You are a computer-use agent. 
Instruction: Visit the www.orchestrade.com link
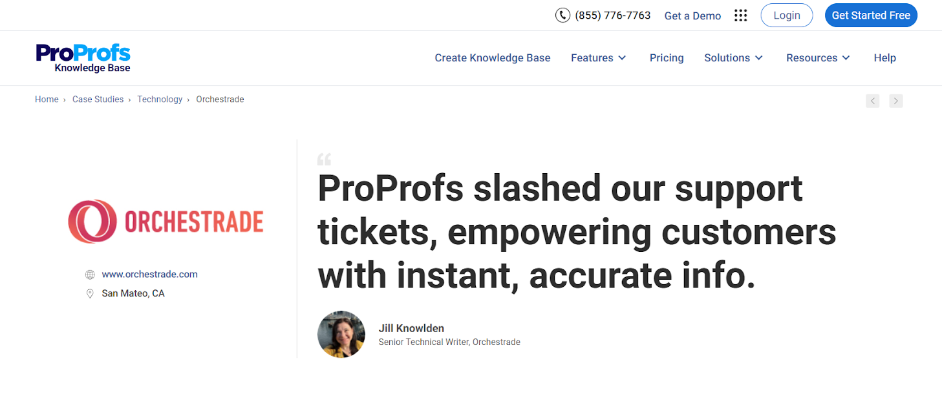(x=150, y=275)
